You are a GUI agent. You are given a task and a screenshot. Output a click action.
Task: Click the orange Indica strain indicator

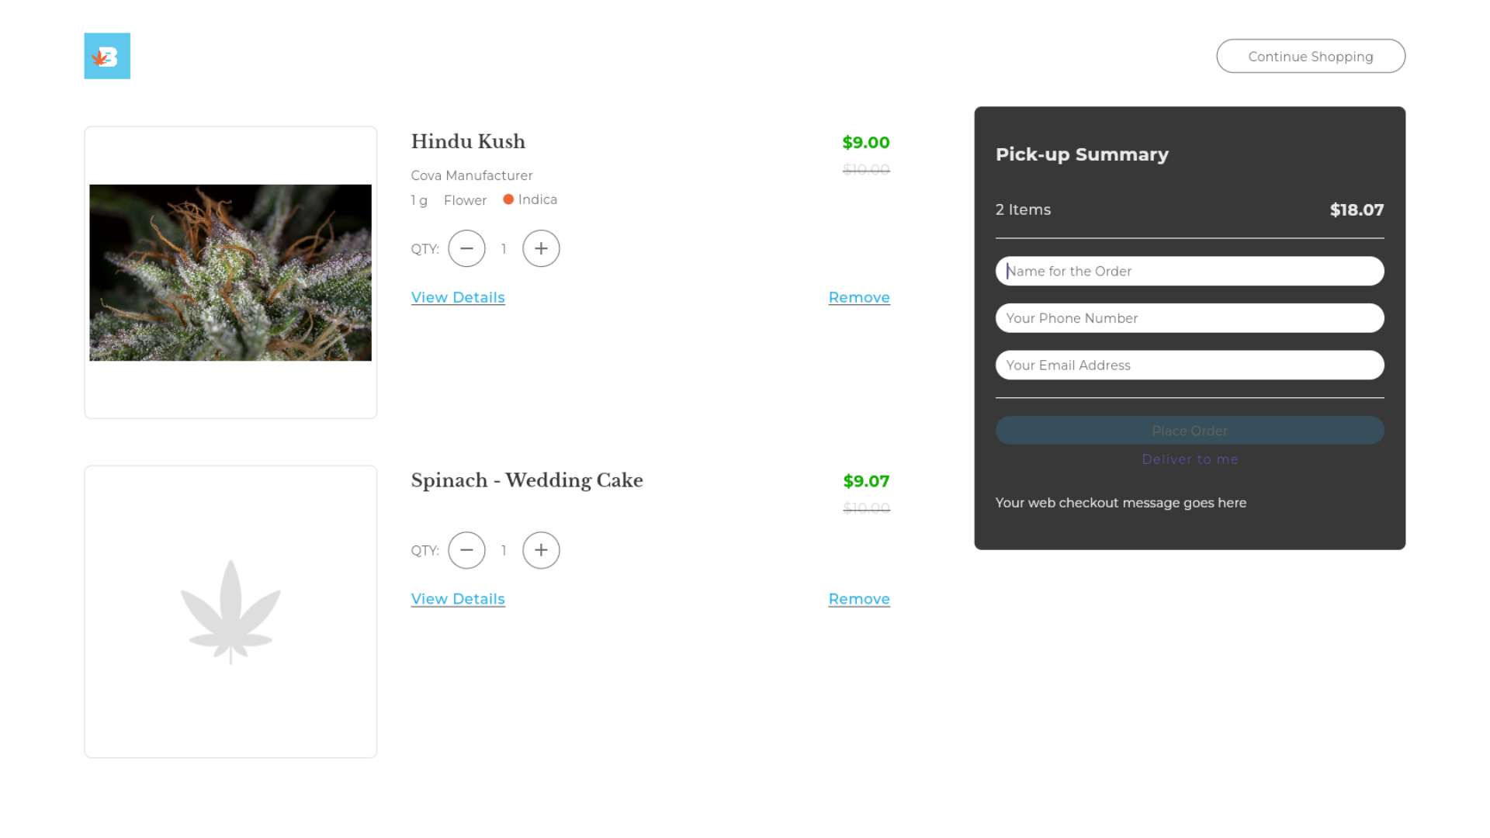[x=509, y=199]
